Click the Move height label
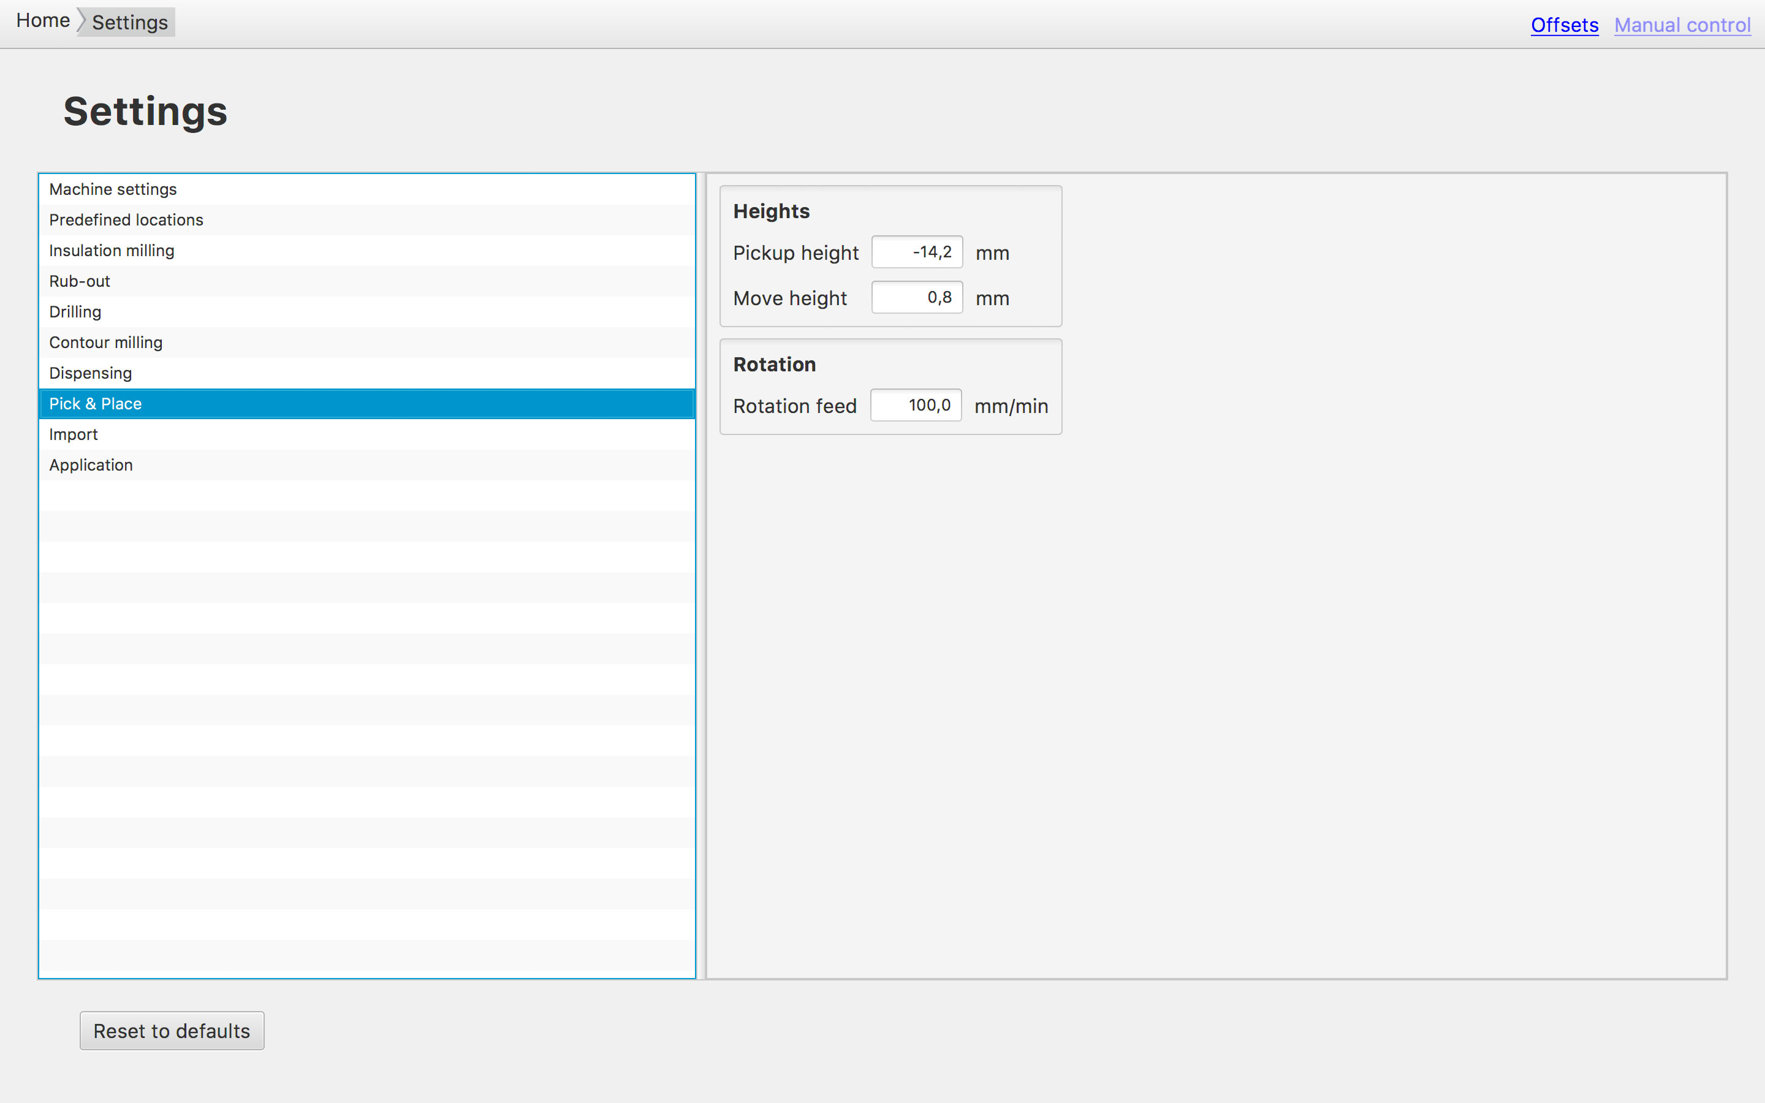This screenshot has width=1765, height=1103. (x=790, y=298)
